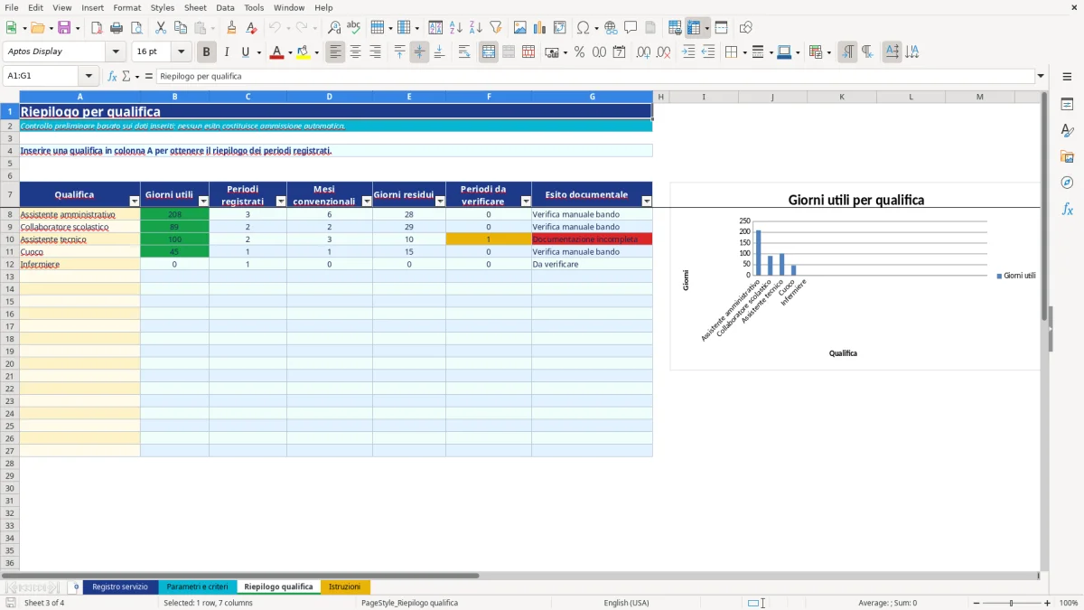Open Function Wizard next to Name Box
The width and height of the screenshot is (1084, 610).
[113, 76]
